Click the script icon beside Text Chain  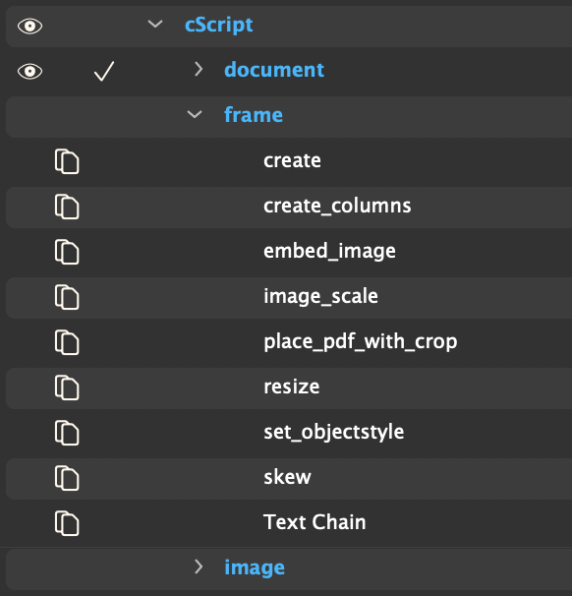tap(67, 523)
